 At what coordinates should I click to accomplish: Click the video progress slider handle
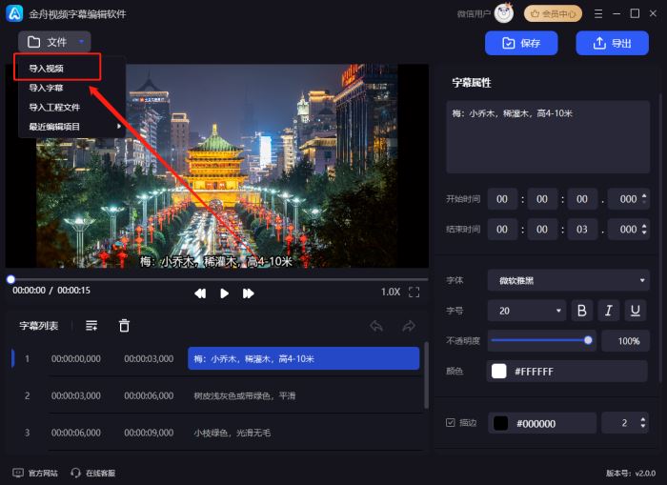11,279
